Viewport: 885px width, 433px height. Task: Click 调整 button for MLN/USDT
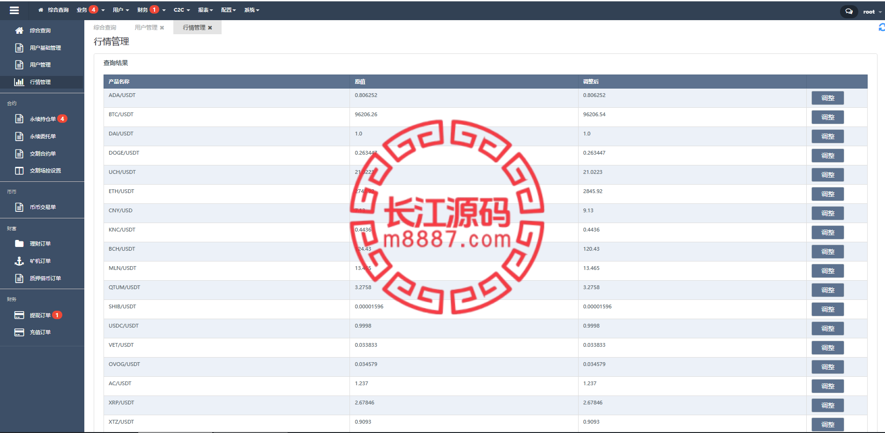click(x=827, y=271)
